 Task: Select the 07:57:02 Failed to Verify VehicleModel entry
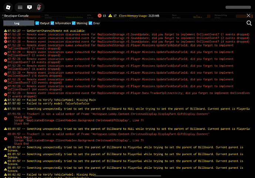pyautogui.click(x=52, y=100)
